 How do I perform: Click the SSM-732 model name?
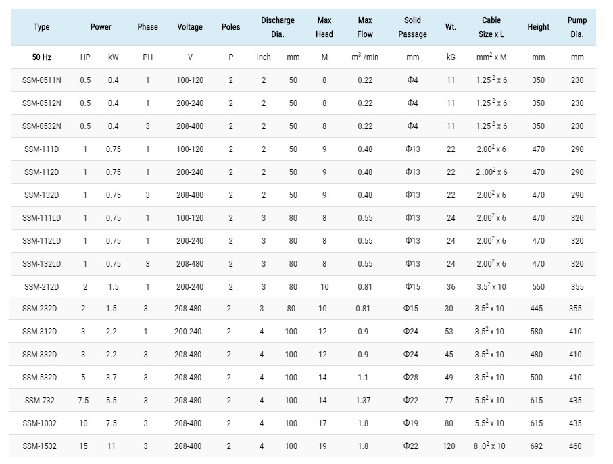(42, 401)
